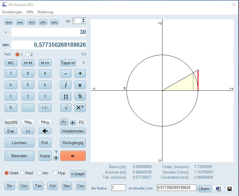Click the Cot function button
239x196 pixels.
pos(53,186)
